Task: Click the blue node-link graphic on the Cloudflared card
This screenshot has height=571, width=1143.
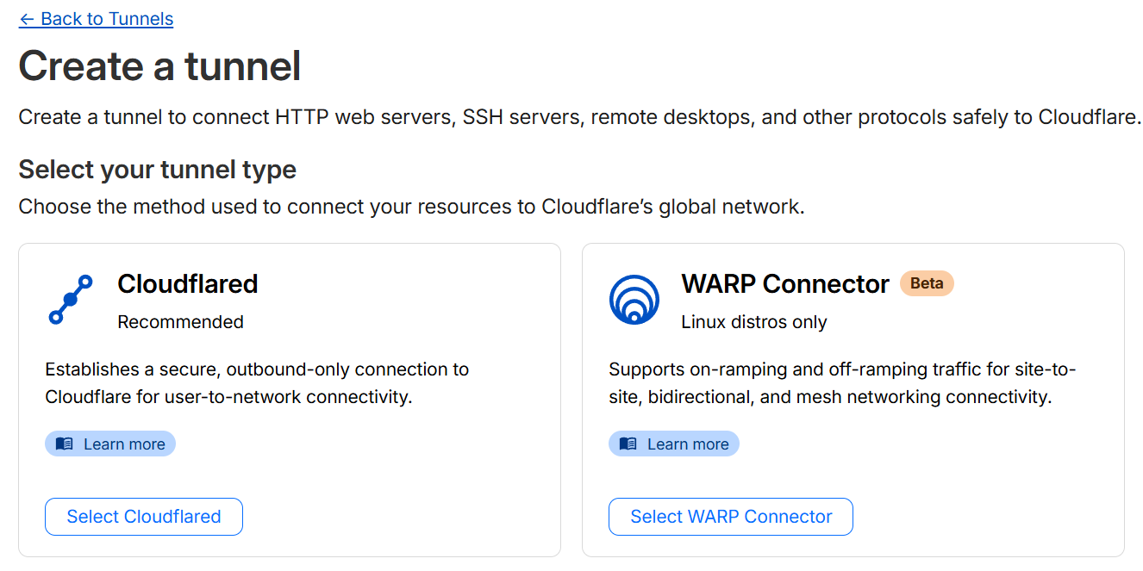Action: pyautogui.click(x=71, y=299)
